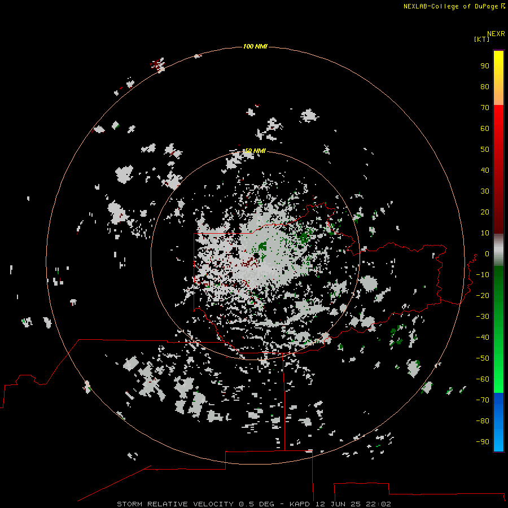Pick the orange segment of color bar
Image resolution: width=508 pixels, height=508 pixels.
[498, 95]
